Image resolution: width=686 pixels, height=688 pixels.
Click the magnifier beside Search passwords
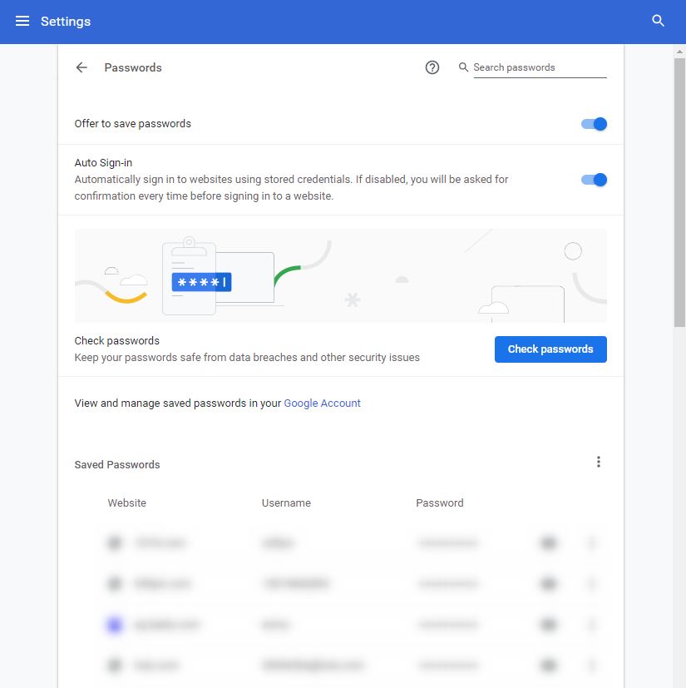[463, 67]
